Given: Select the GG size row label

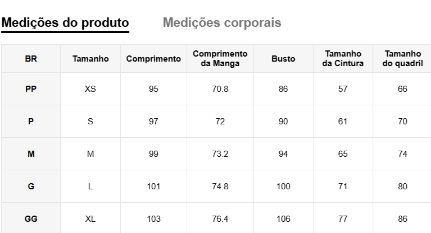Looking at the screenshot, I should [x=31, y=219].
